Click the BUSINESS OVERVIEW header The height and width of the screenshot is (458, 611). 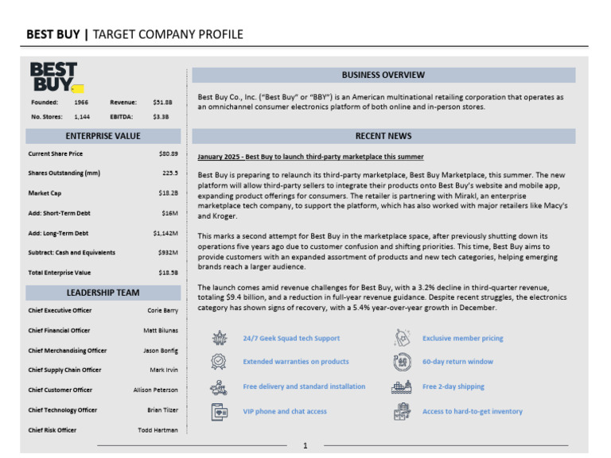tap(383, 75)
